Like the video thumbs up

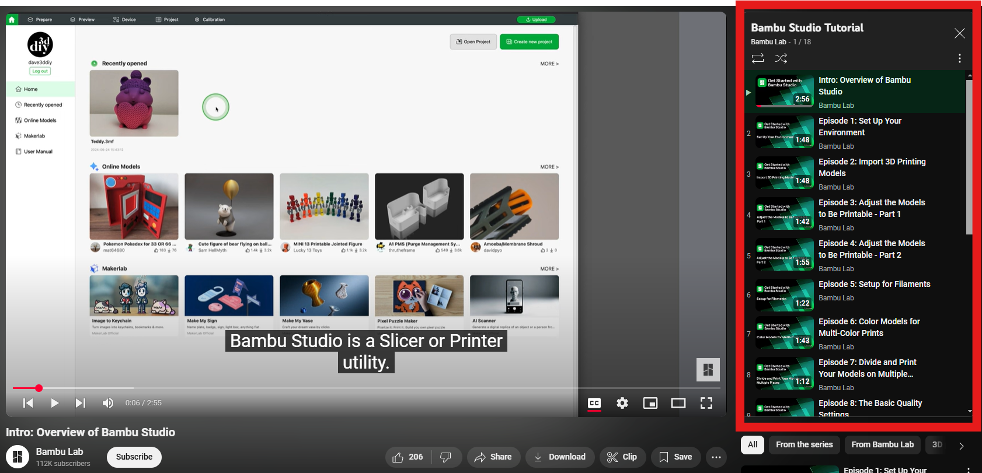(x=408, y=457)
